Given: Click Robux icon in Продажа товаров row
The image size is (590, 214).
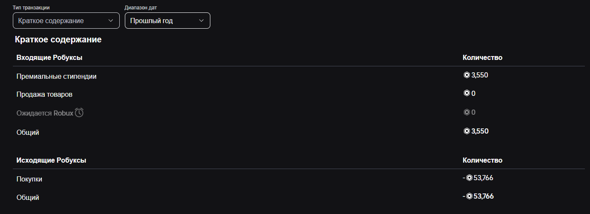Looking at the screenshot, I should click(x=467, y=93).
